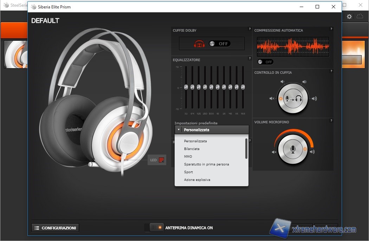The height and width of the screenshot is (241, 369).
Task: Click loud speaker icon right of sidetone knob
Action: click(x=314, y=99)
